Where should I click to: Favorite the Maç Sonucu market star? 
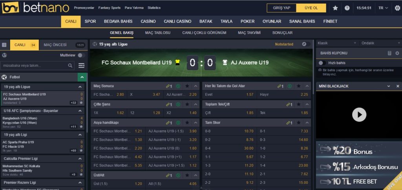pyautogui.click(x=187, y=86)
